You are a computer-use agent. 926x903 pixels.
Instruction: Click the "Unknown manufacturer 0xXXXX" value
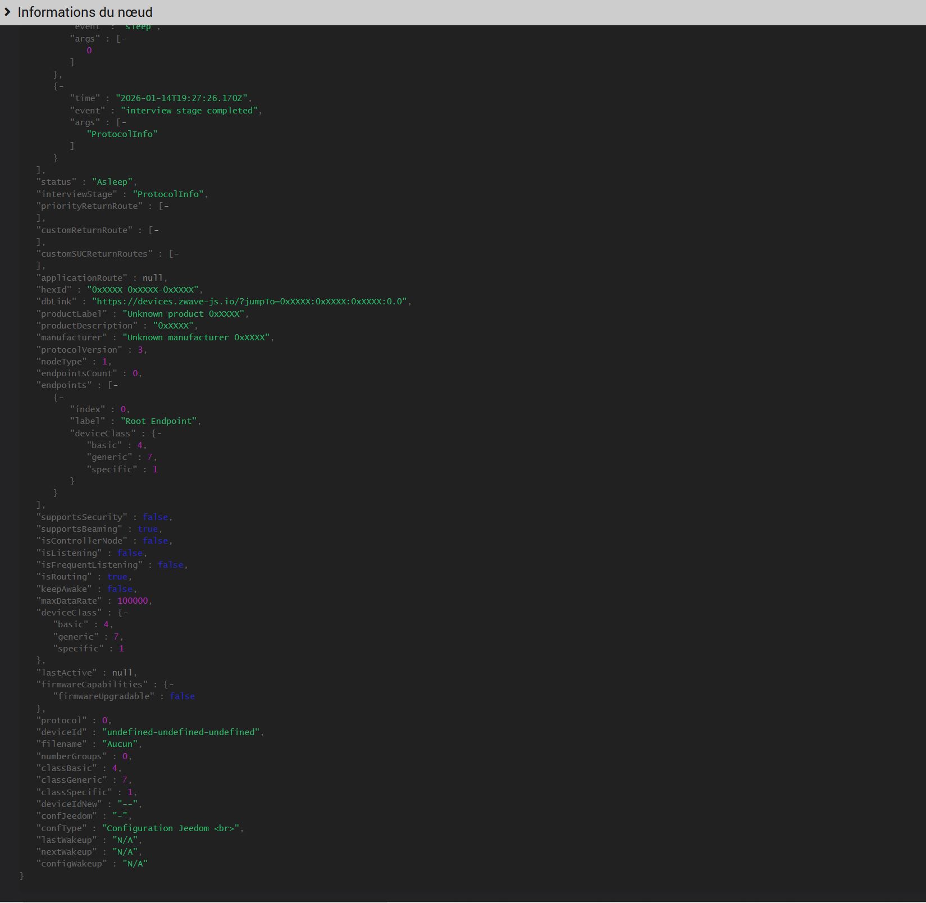click(196, 338)
